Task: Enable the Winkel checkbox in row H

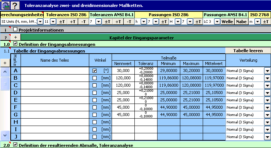Action: click(x=94, y=122)
